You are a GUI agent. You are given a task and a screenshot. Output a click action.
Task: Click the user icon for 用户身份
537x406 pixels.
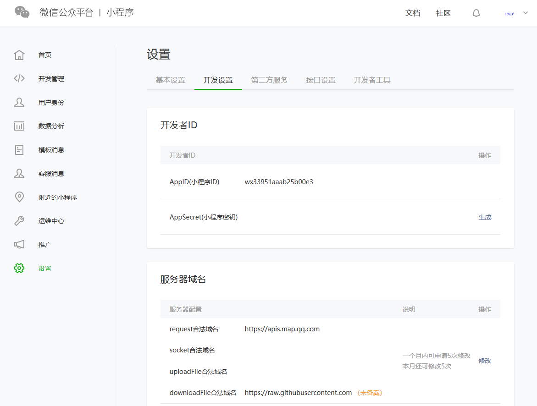tap(19, 102)
